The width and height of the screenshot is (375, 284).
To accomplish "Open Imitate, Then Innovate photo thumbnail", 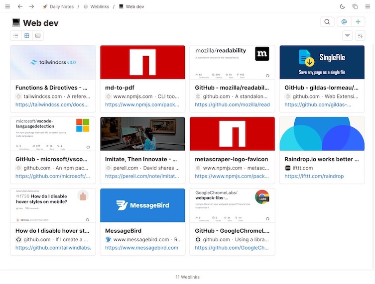I will pyautogui.click(x=142, y=134).
